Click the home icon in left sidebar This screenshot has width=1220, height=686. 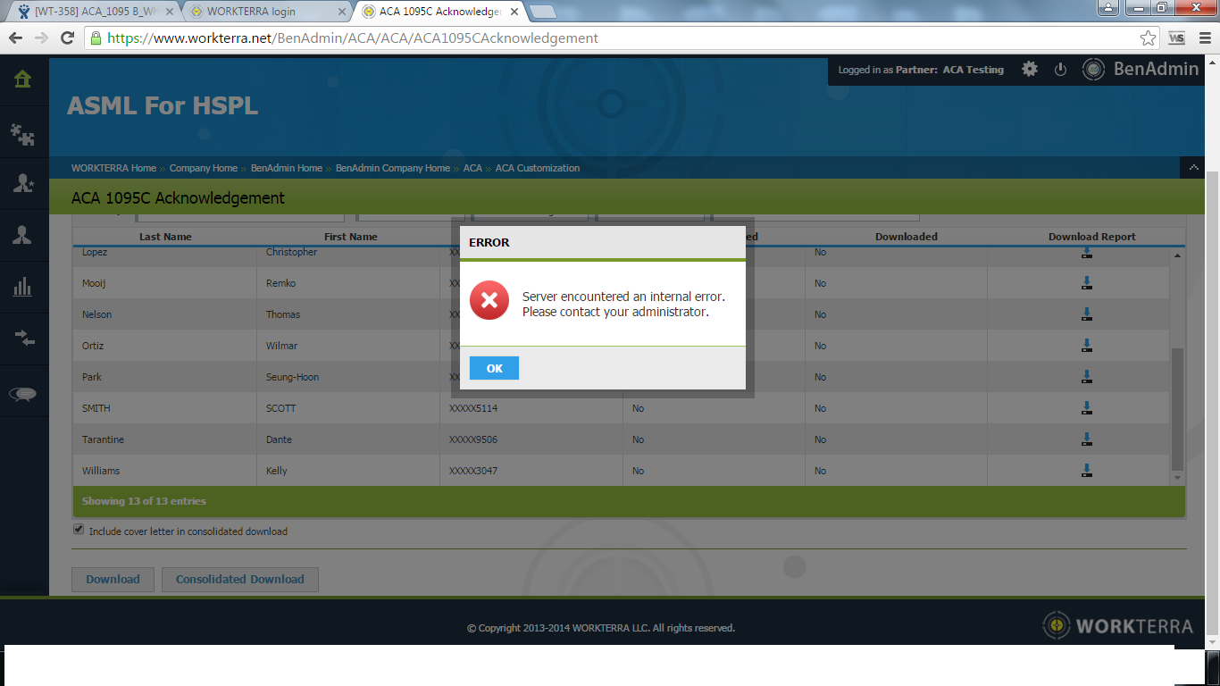23,79
